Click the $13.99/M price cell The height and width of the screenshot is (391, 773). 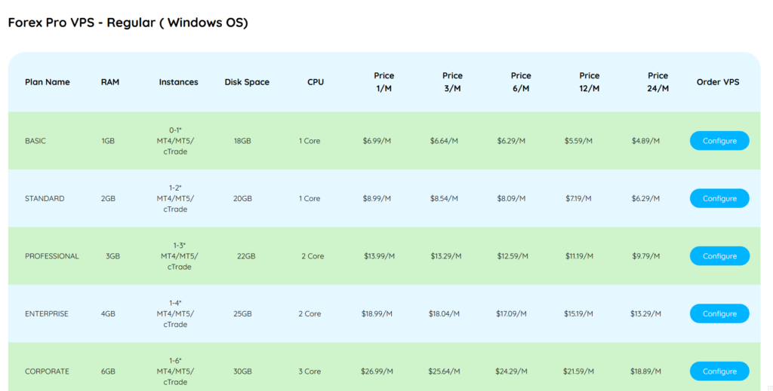coord(379,256)
